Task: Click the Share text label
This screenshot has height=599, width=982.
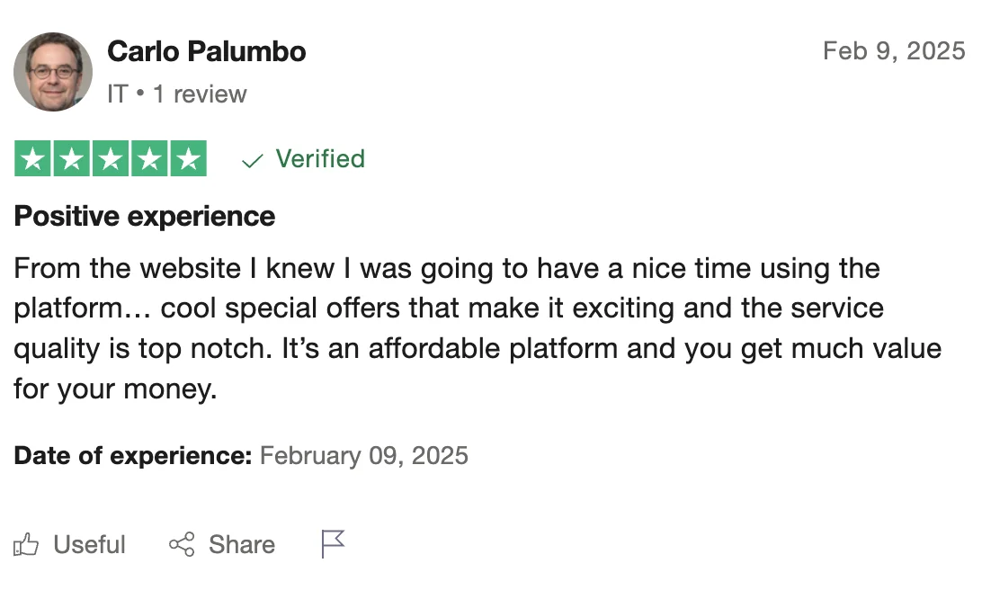Action: pos(242,544)
